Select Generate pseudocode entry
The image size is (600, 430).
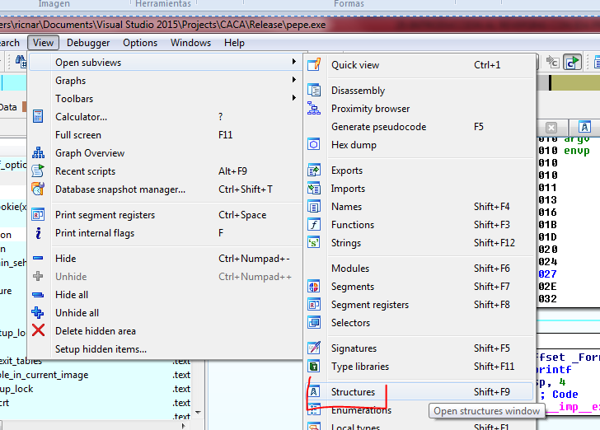tap(378, 127)
